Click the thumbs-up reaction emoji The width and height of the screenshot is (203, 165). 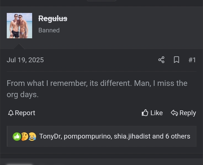pos(17,137)
